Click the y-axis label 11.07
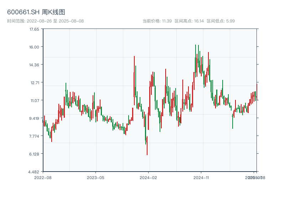 pos(35,101)
